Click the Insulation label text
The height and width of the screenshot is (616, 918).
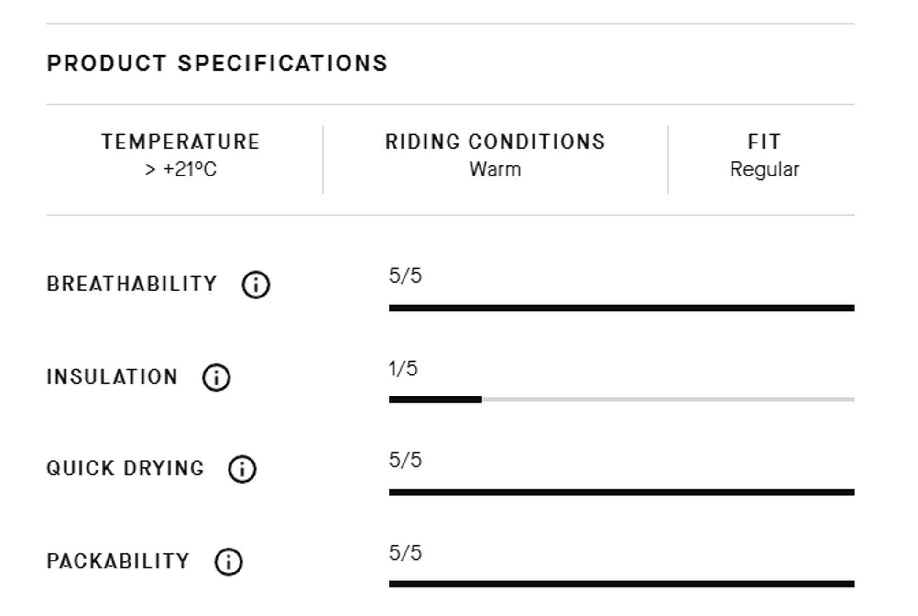tap(112, 377)
